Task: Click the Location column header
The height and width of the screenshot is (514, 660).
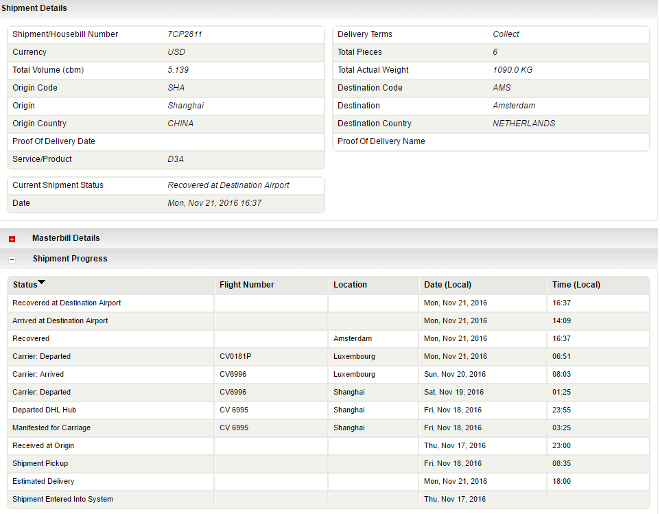Action: pos(350,285)
